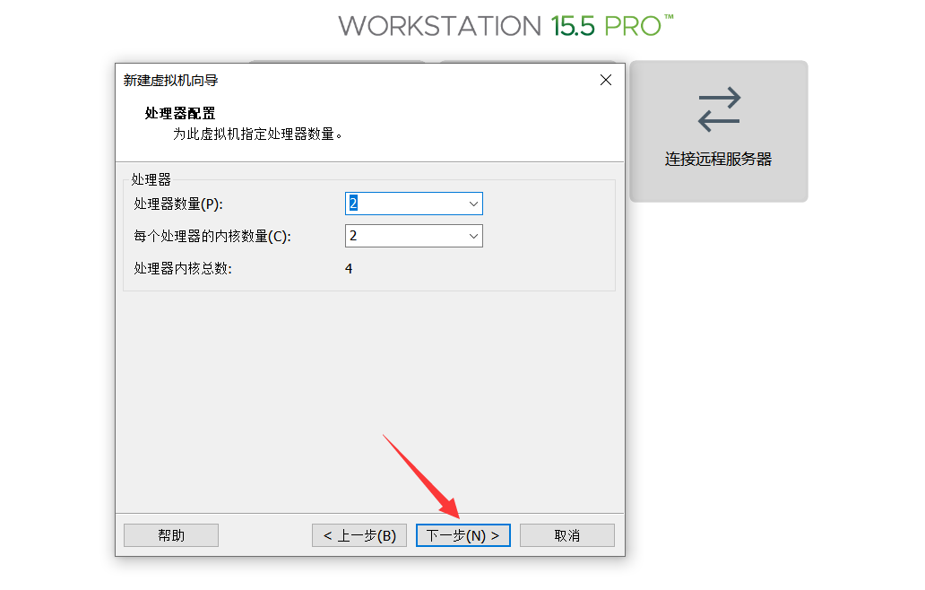Click the 处理器数量(P): label
The image size is (925, 590).
(x=178, y=204)
